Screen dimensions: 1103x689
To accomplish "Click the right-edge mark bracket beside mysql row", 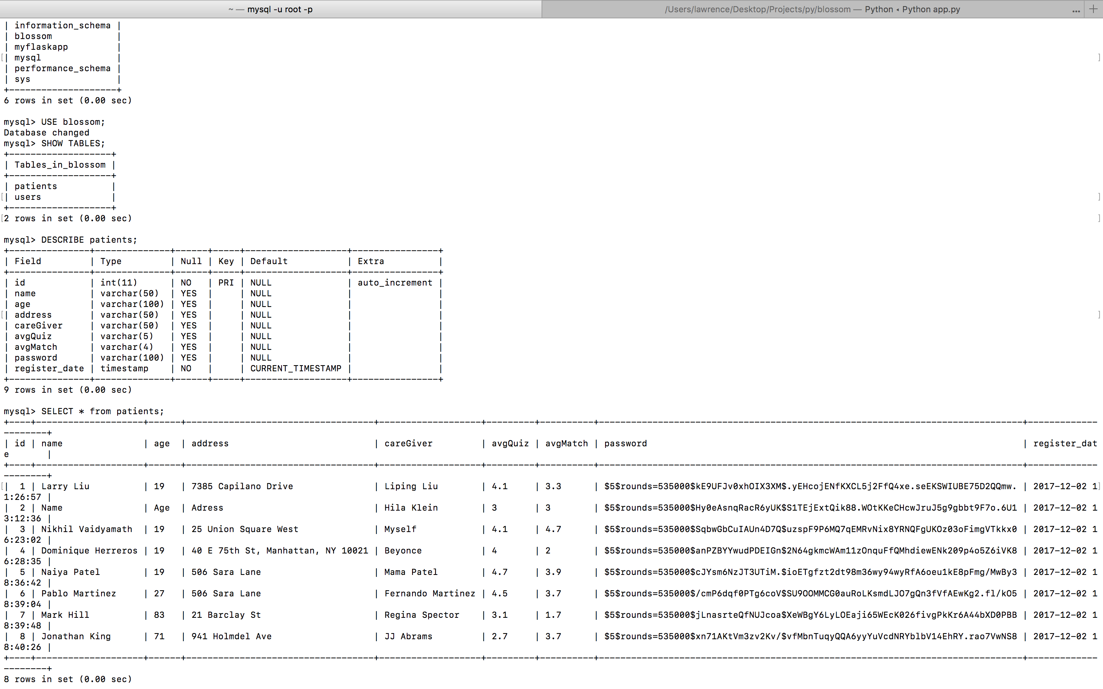I will (x=1099, y=58).
